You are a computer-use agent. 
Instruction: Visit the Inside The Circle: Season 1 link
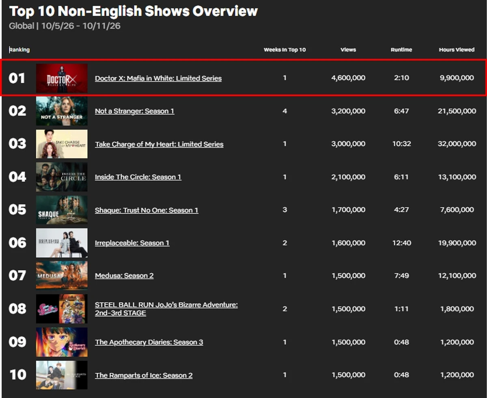click(x=138, y=177)
